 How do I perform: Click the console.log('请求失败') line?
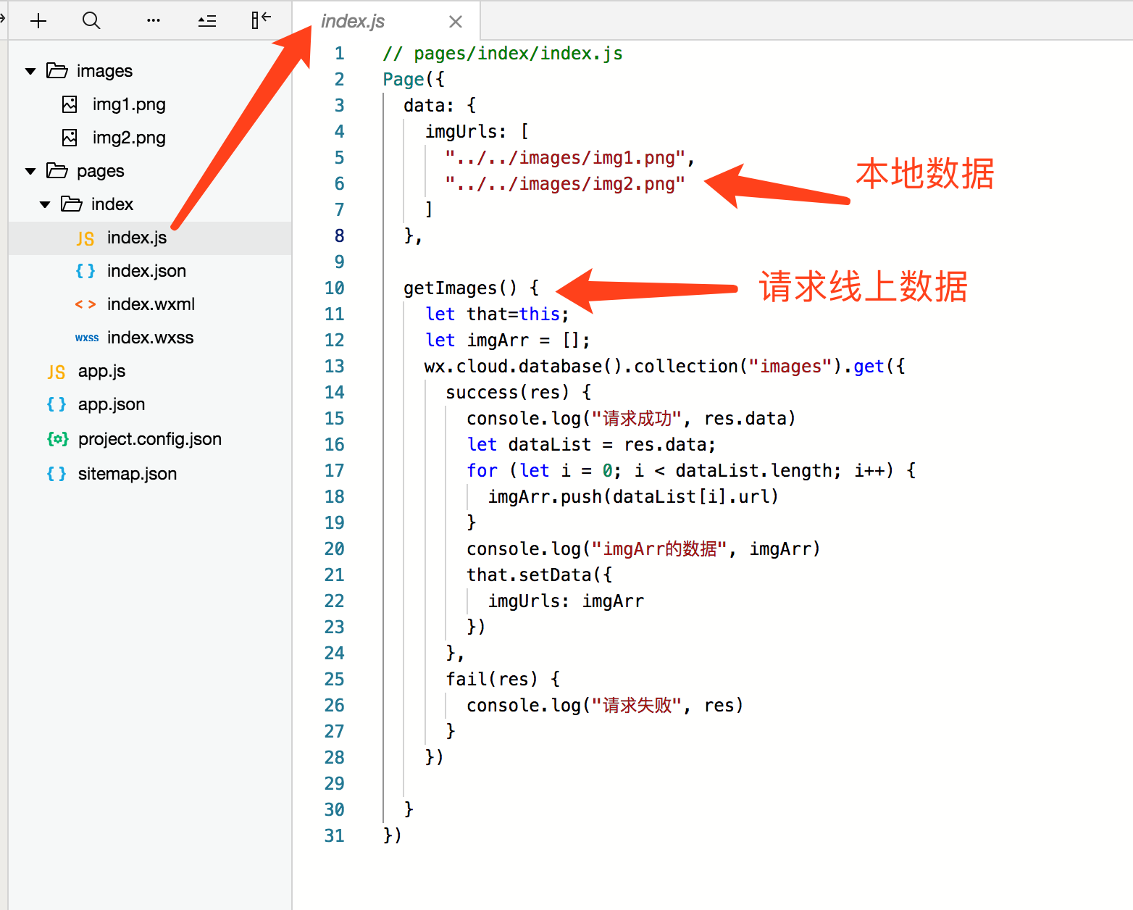605,706
